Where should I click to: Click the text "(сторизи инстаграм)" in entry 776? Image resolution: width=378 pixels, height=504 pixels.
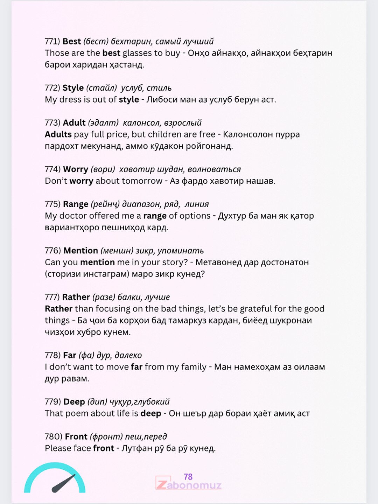pyautogui.click(x=87, y=274)
